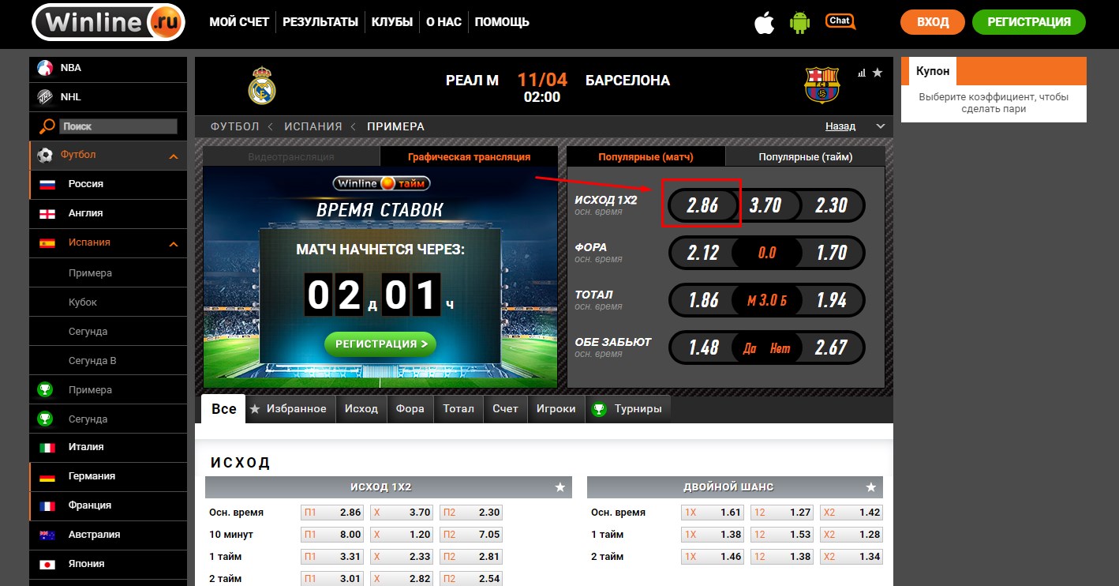
Task: Expand the chevron next to Назад
Action: (881, 126)
